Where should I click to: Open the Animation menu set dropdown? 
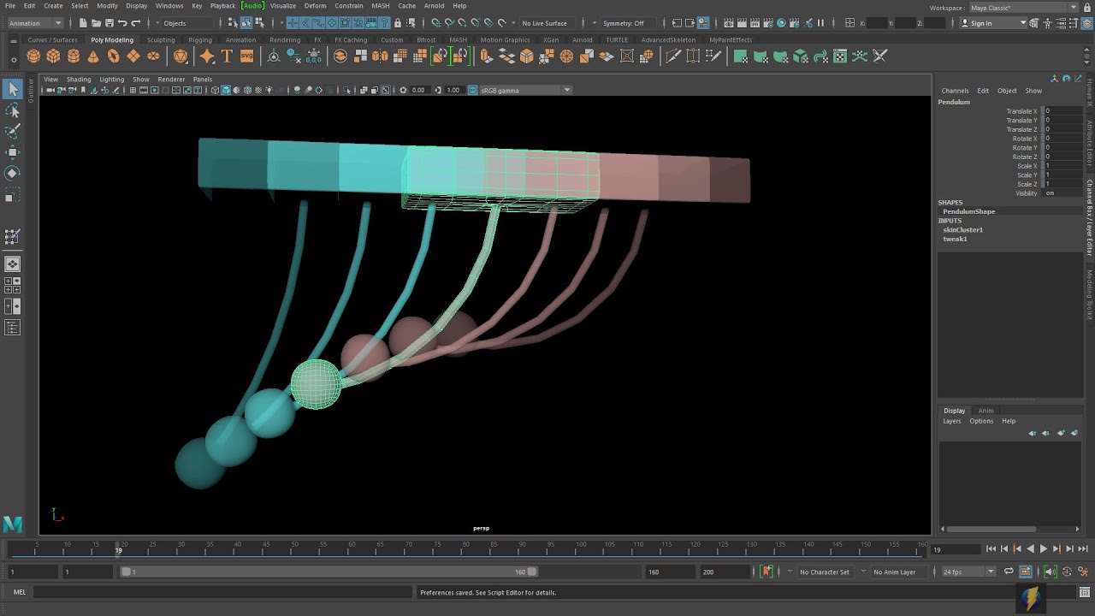(37, 23)
